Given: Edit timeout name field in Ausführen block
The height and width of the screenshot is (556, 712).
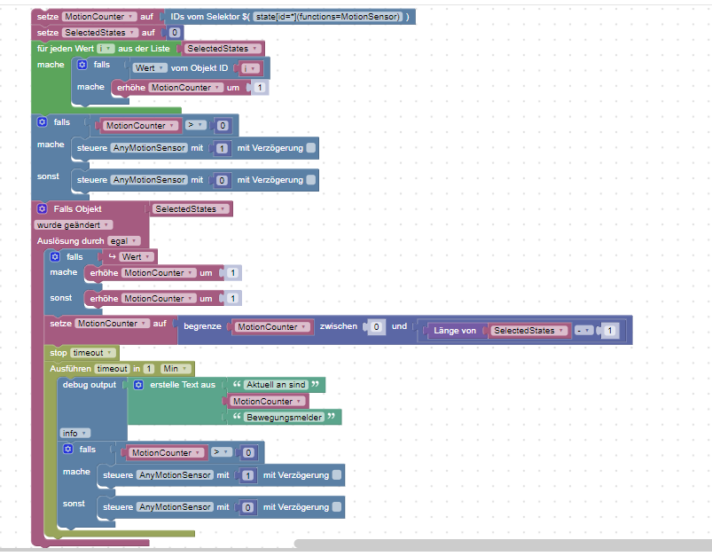Looking at the screenshot, I should (x=112, y=368).
